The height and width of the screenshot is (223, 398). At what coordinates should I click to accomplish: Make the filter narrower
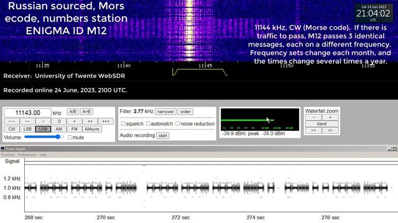pyautogui.click(x=165, y=111)
